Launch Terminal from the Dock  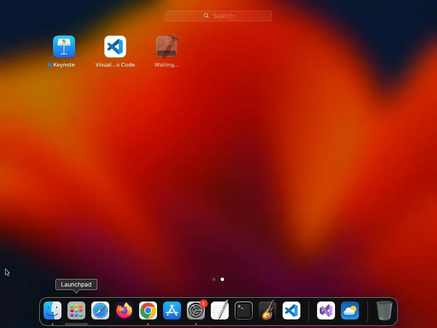point(244,310)
